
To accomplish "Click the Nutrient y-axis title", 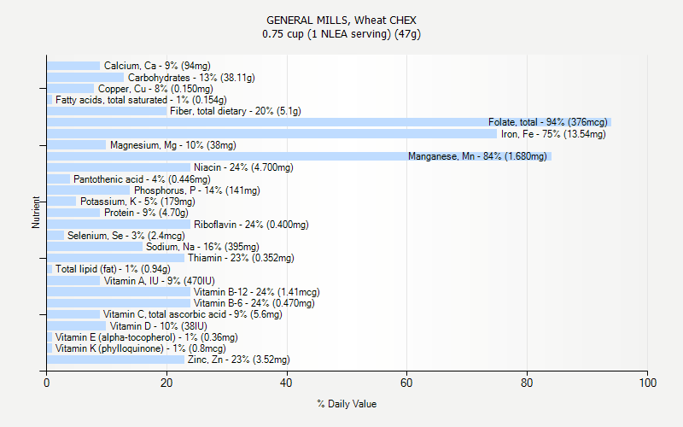I will click(x=36, y=213).
